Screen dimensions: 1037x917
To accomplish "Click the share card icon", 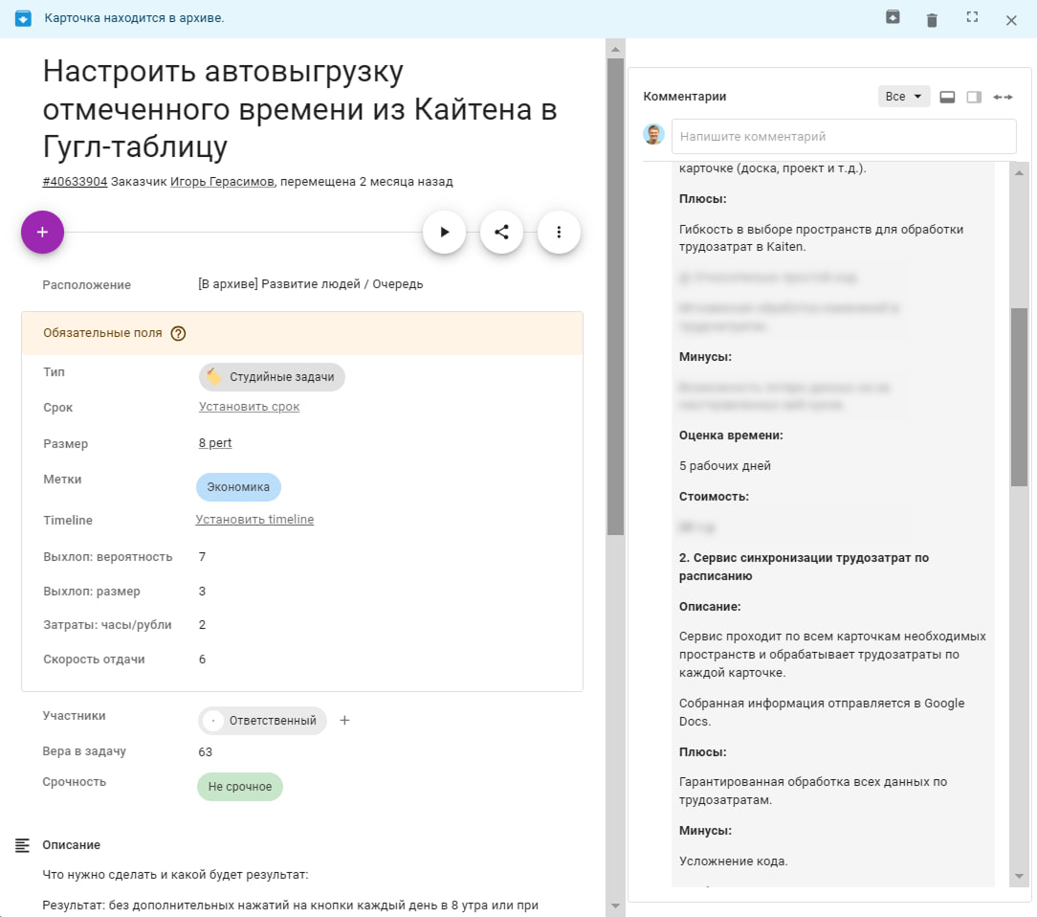I will coord(501,232).
